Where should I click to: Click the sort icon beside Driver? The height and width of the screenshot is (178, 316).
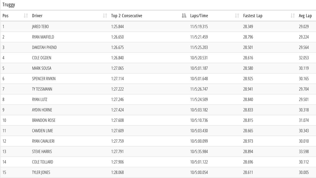[x=105, y=16]
